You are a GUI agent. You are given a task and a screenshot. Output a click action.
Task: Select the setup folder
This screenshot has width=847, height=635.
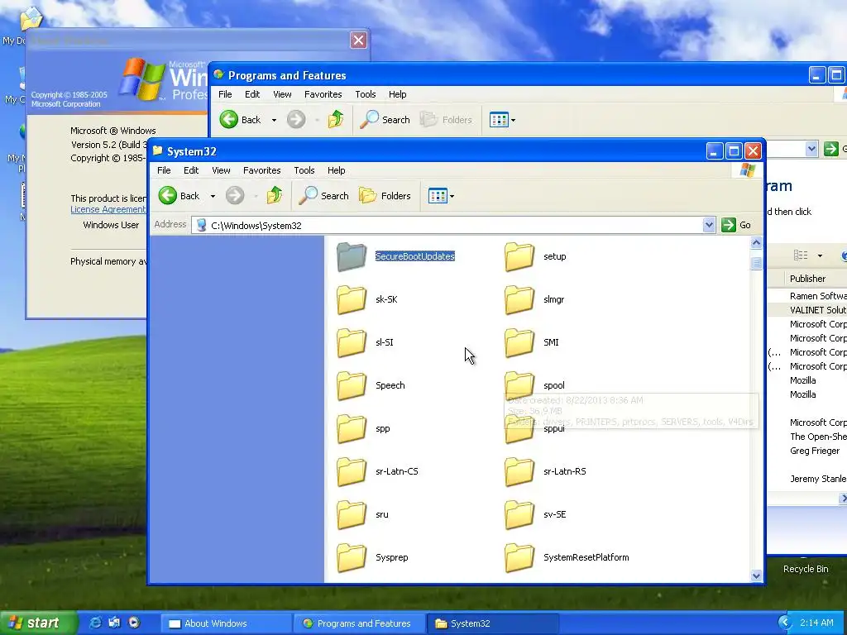(535, 256)
